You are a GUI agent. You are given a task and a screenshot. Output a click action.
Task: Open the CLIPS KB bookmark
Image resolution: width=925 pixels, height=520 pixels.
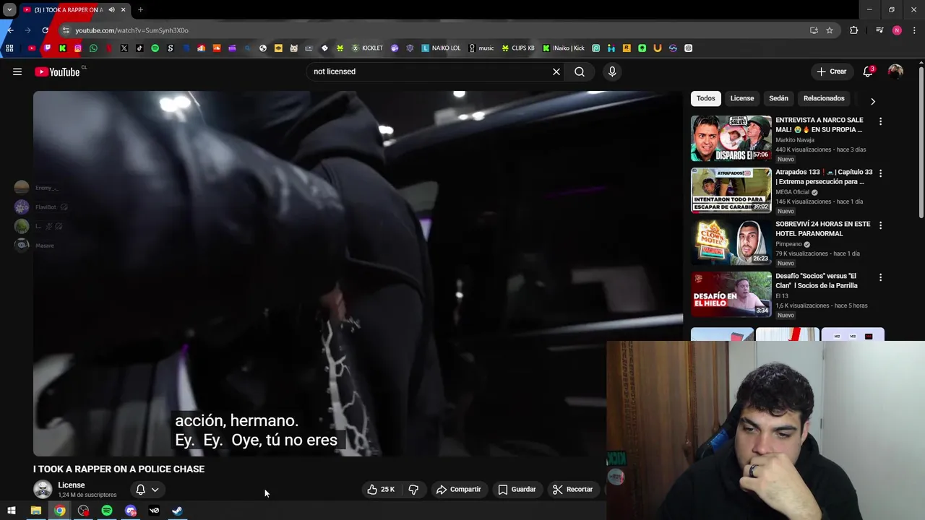[x=518, y=48]
